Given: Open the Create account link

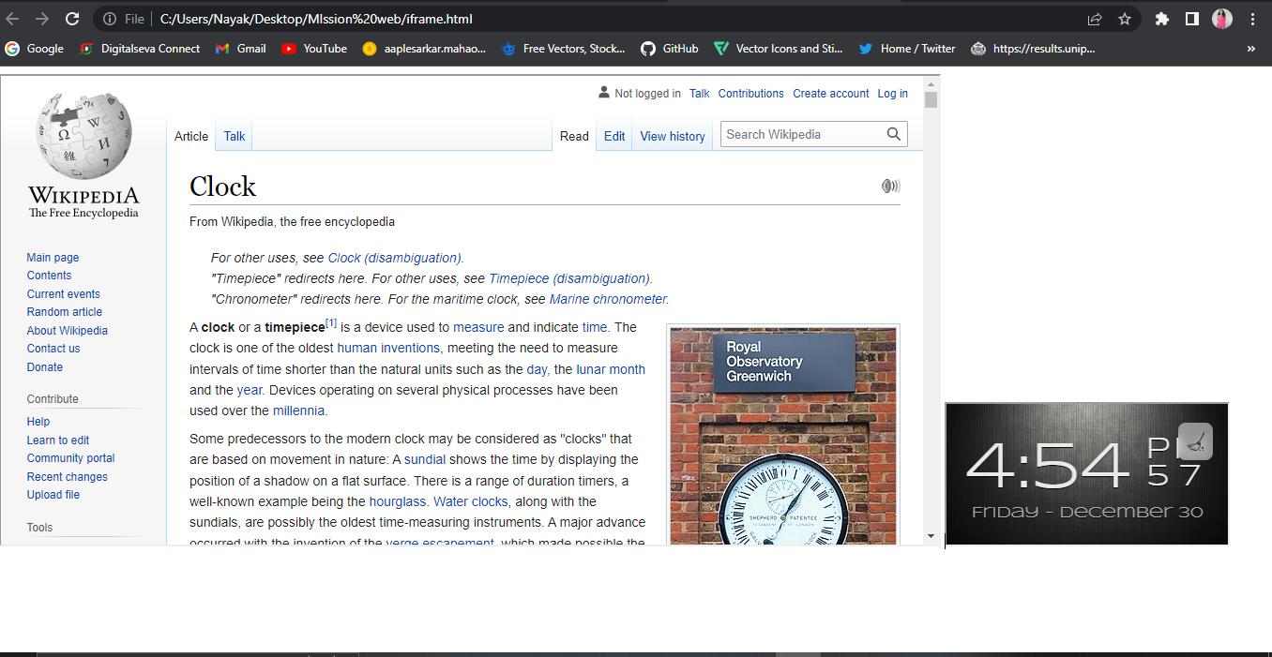Looking at the screenshot, I should 830,93.
